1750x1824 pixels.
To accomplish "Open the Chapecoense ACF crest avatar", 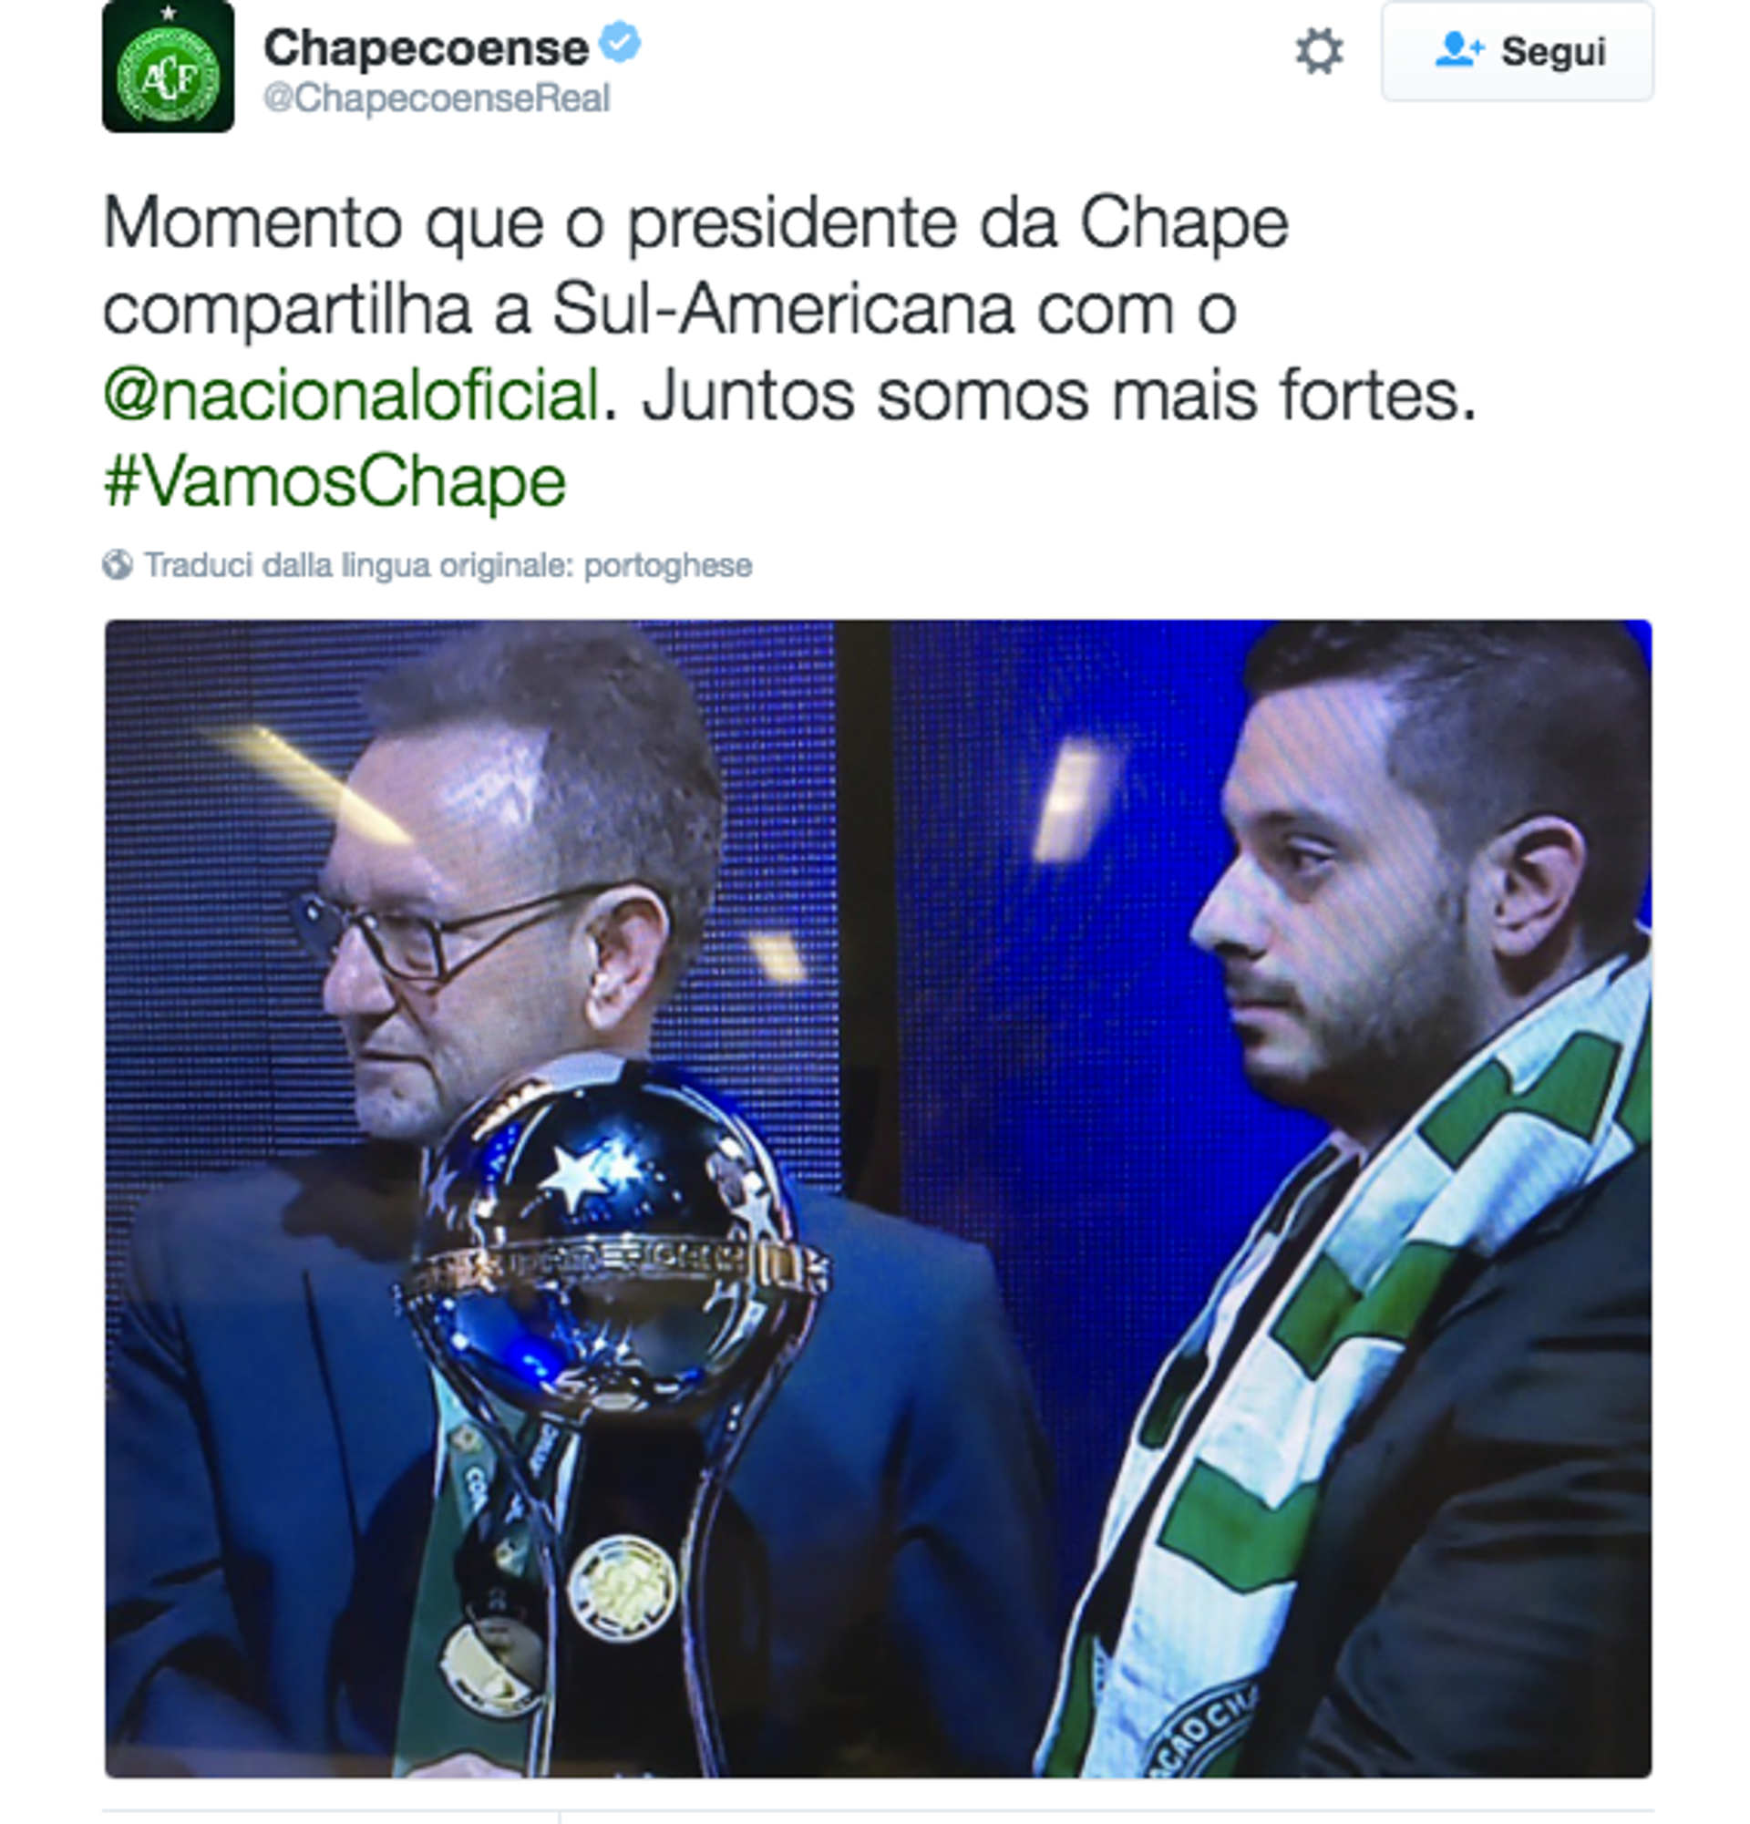I will pos(169,67).
